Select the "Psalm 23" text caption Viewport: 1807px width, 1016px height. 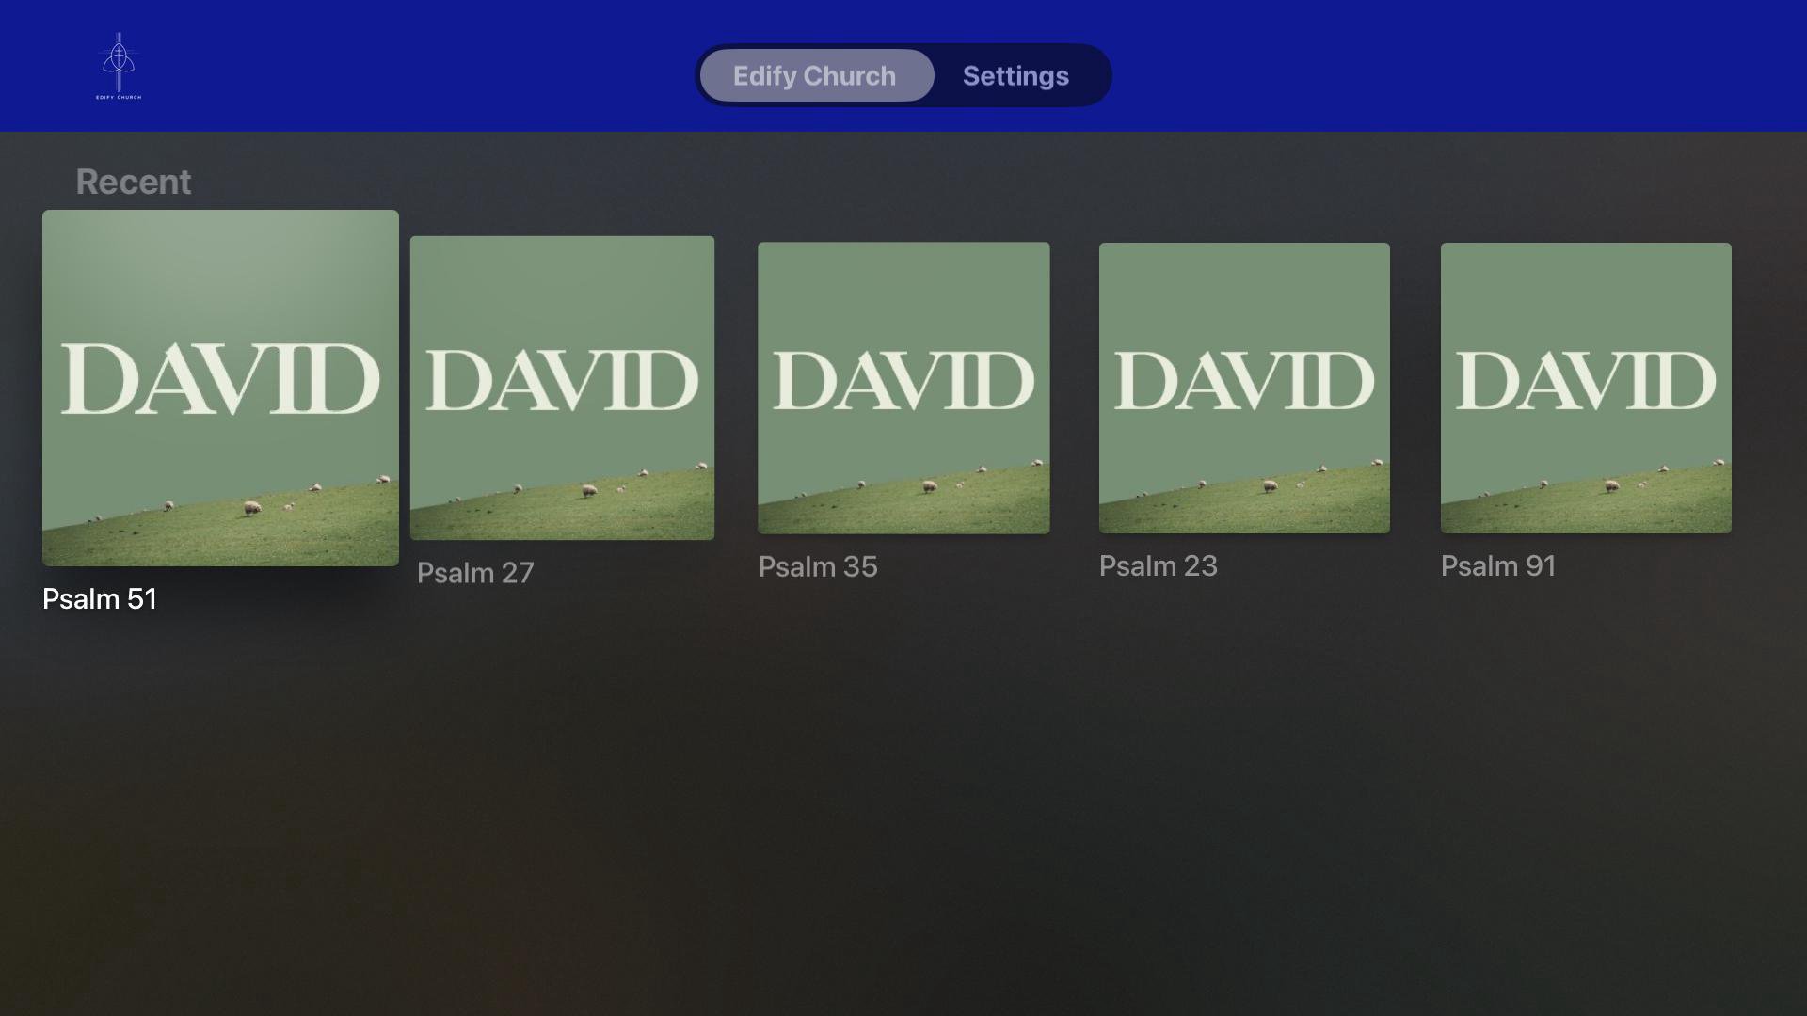pyautogui.click(x=1159, y=565)
